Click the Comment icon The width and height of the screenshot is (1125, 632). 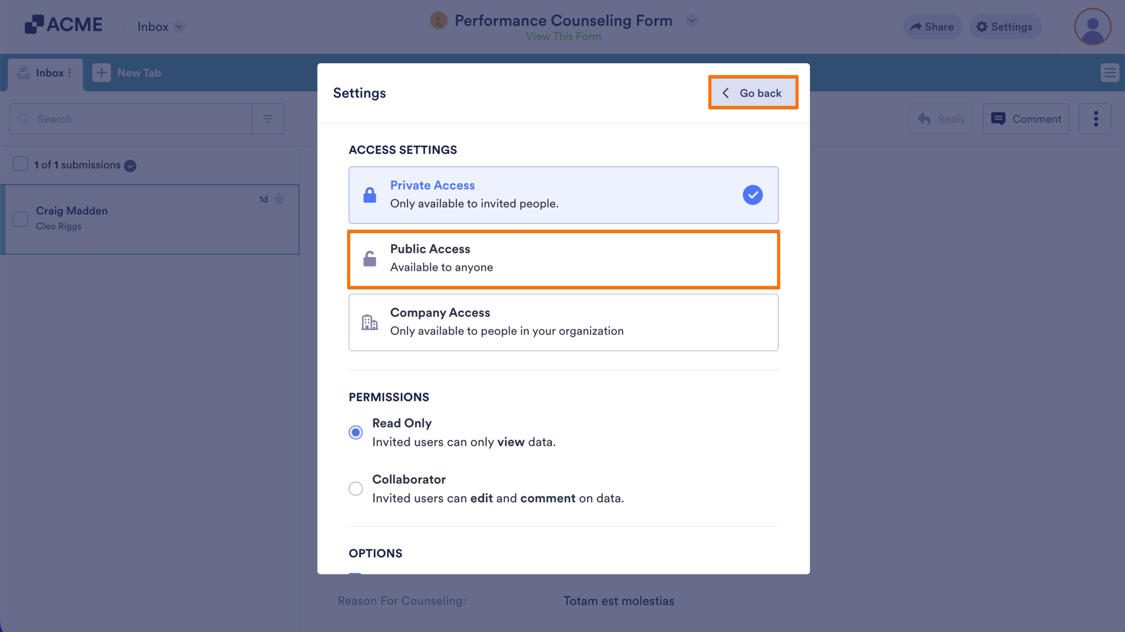(998, 119)
